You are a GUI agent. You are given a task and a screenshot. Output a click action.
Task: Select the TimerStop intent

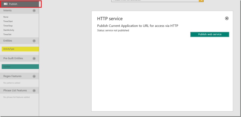coord(8,26)
